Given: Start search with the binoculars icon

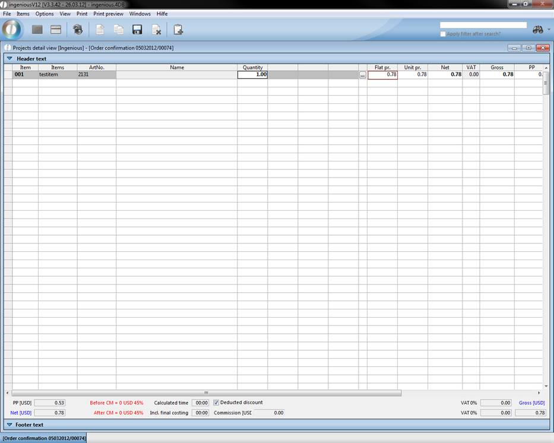Looking at the screenshot, I should [538, 30].
